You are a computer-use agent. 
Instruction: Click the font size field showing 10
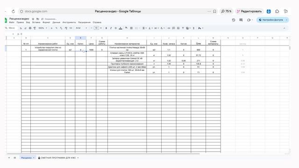click(x=96, y=28)
